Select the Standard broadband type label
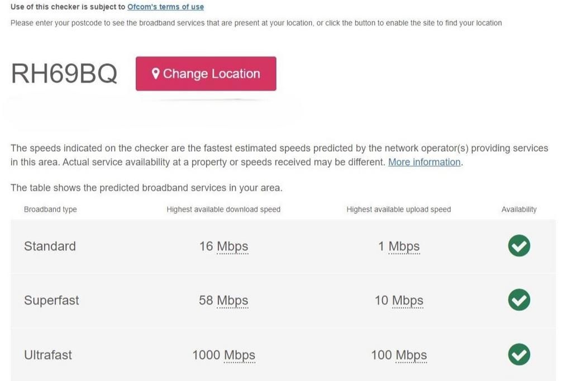Viewport: 572px width, 381px height. tap(50, 247)
